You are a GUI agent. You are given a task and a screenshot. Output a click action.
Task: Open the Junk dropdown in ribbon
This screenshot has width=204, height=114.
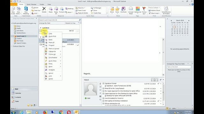tap(35, 13)
